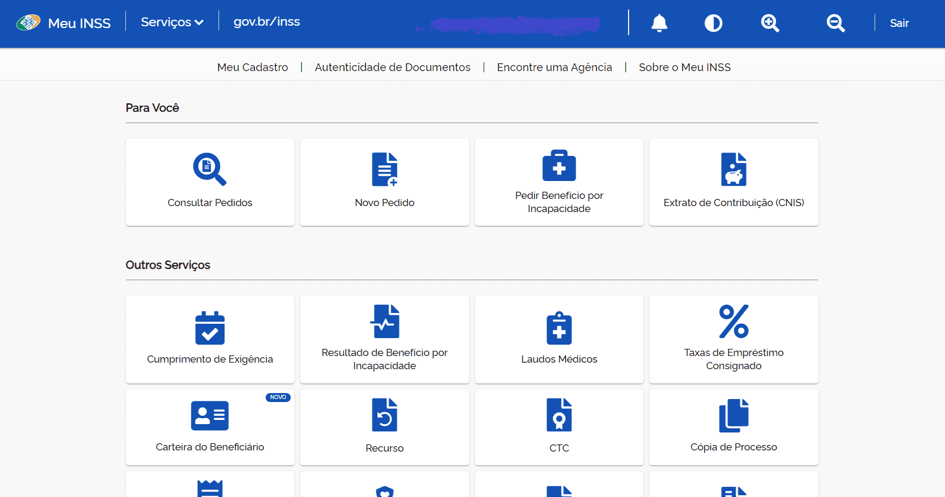Click the Novo Pedido document icon
Viewport: 945px width, 497px height.
[x=384, y=169]
